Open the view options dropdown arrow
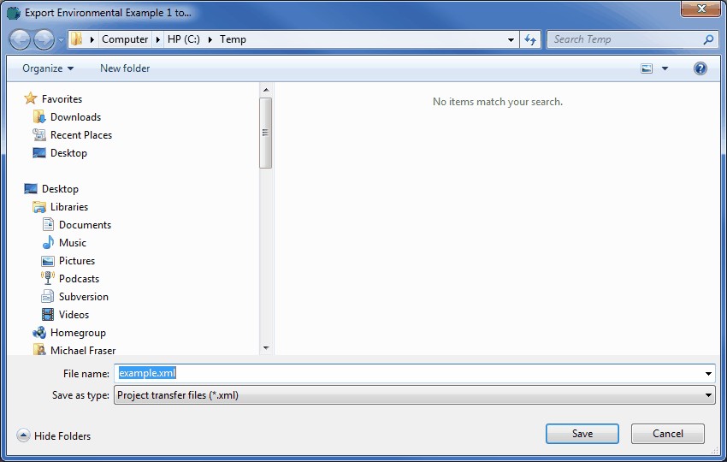Image resolution: width=727 pixels, height=462 pixels. (665, 68)
